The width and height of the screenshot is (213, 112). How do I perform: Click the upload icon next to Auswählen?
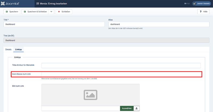[137, 108]
